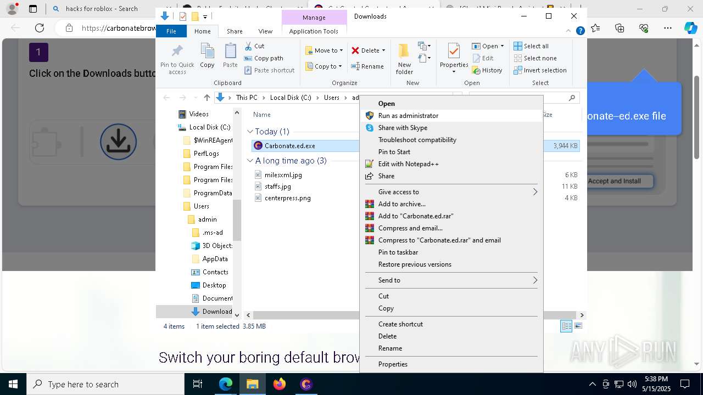Viewport: 703px width, 395px height.
Task: Click Copy path in the ribbon
Action: click(x=264, y=58)
